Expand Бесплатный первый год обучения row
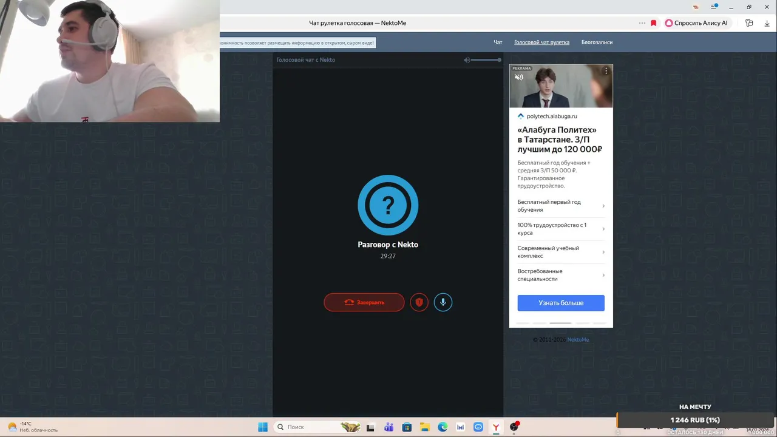The width and height of the screenshot is (777, 437). pyautogui.click(x=561, y=206)
